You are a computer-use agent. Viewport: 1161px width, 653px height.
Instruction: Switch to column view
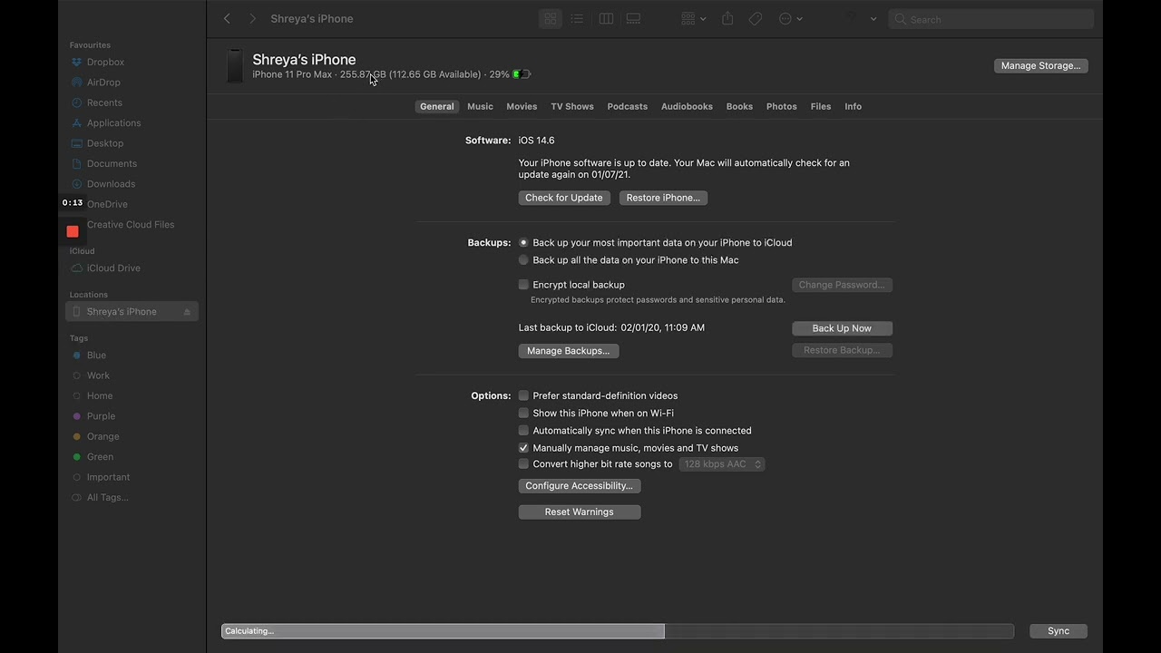[x=606, y=18]
